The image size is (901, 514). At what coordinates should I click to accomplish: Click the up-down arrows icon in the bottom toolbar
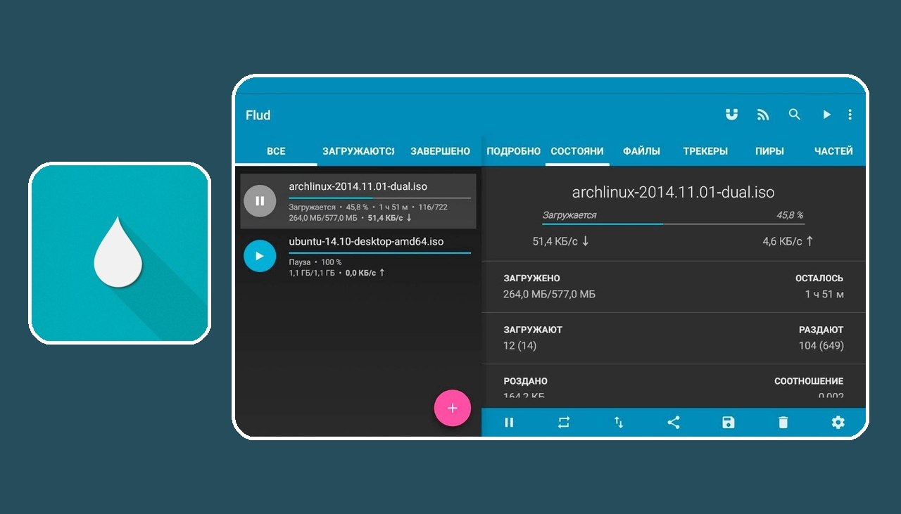619,422
